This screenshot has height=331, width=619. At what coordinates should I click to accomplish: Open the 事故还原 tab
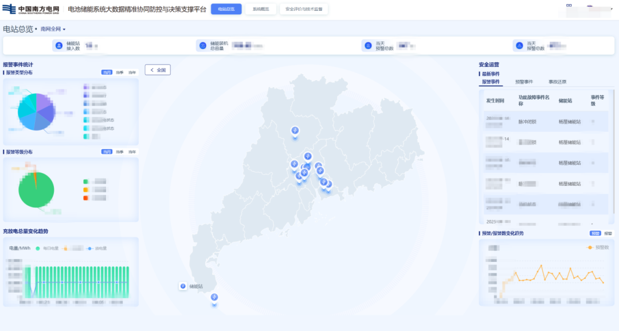(x=557, y=82)
